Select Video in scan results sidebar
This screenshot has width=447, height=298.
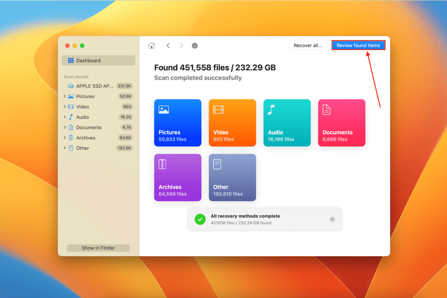(x=98, y=107)
